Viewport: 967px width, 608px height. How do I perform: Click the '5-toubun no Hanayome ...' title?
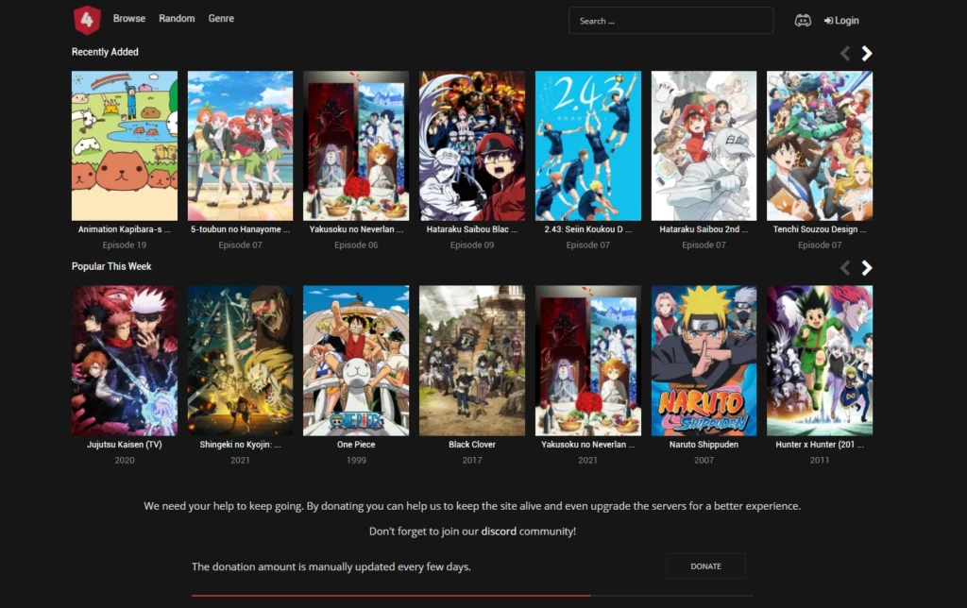(x=240, y=229)
